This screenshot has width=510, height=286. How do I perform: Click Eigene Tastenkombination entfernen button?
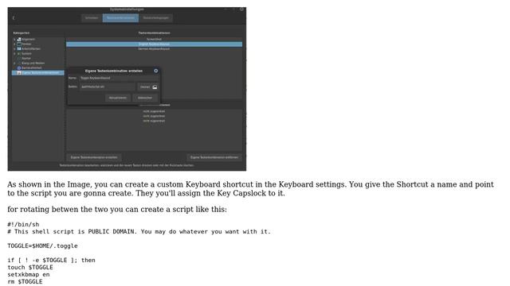coord(214,157)
